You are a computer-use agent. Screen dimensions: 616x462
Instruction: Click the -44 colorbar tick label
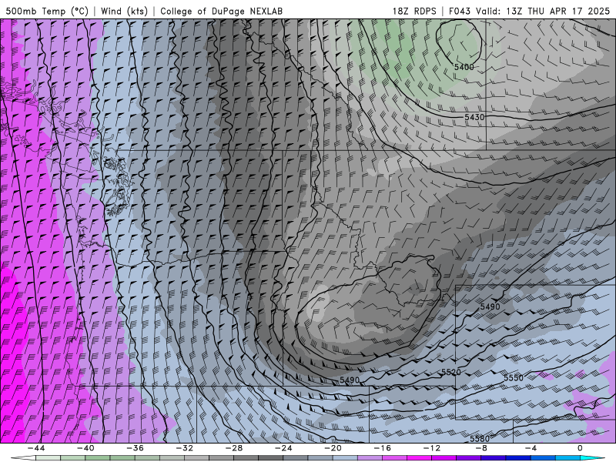[x=35, y=448]
